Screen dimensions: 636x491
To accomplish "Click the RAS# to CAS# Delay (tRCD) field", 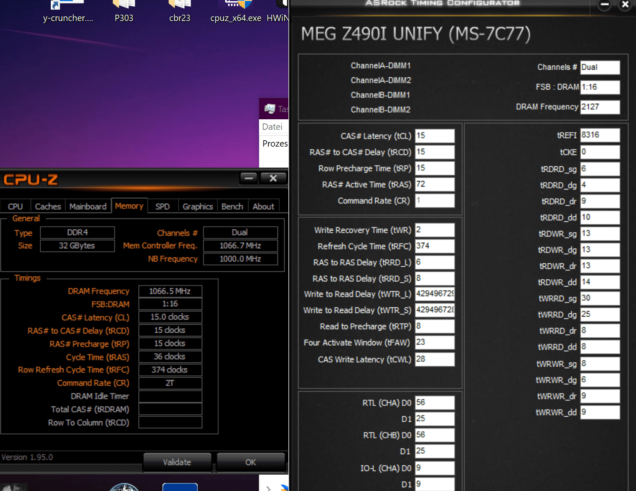I will [x=435, y=152].
